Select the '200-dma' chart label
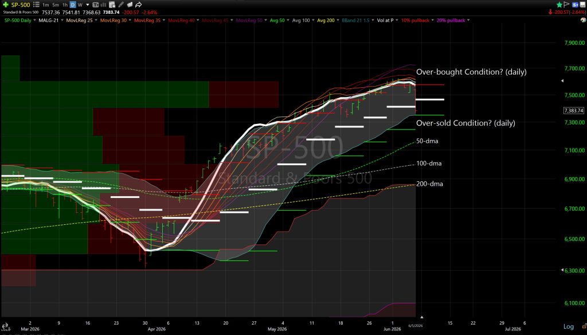Image resolution: width=587 pixels, height=335 pixels. point(429,184)
